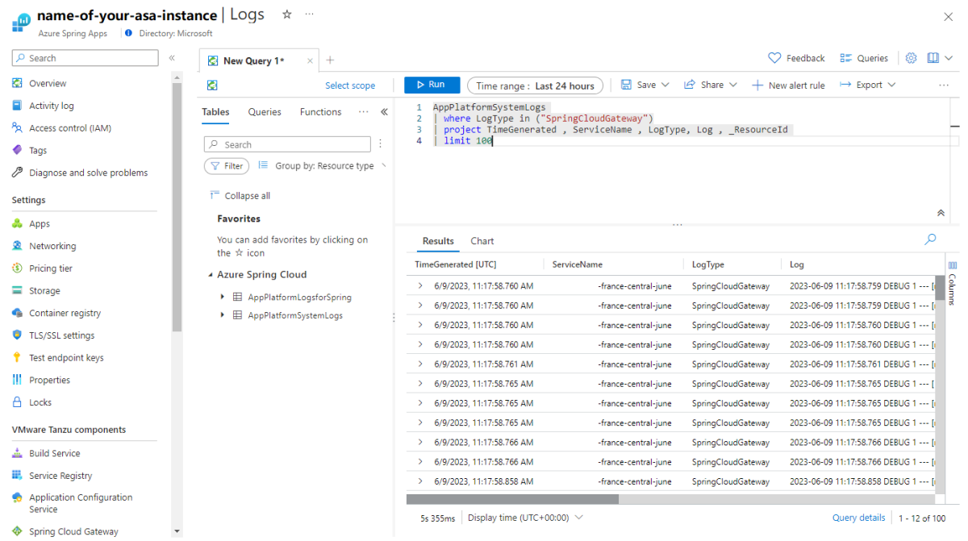Run the query
Screen dimensions: 968x541
432,85
